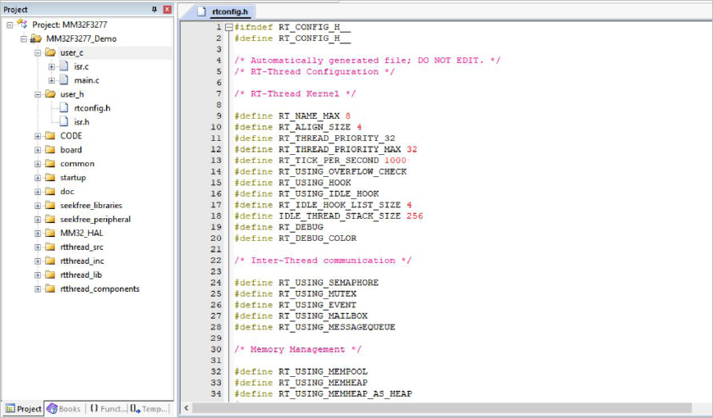The width and height of the screenshot is (713, 418).
Task: Click RT_USING_MEMHEAP_AS_HEAP on line 34
Action: (x=345, y=394)
